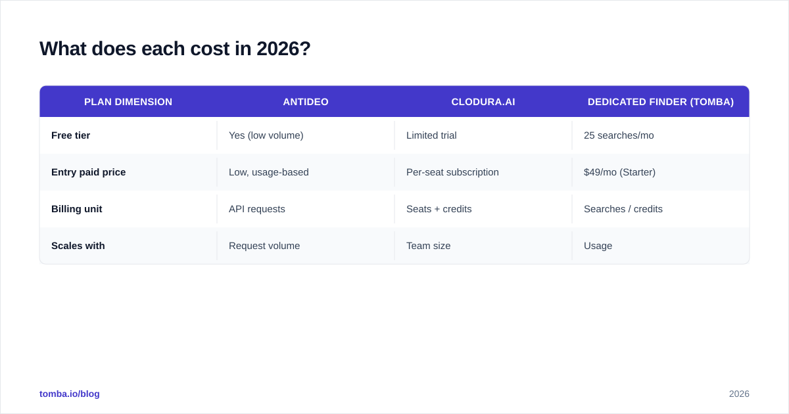Click the 'Request volume' cell
789x414 pixels.
pos(306,246)
